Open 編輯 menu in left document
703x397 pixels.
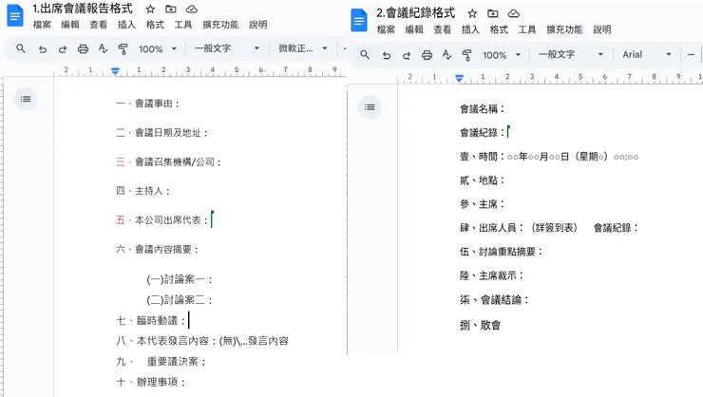[x=70, y=25]
